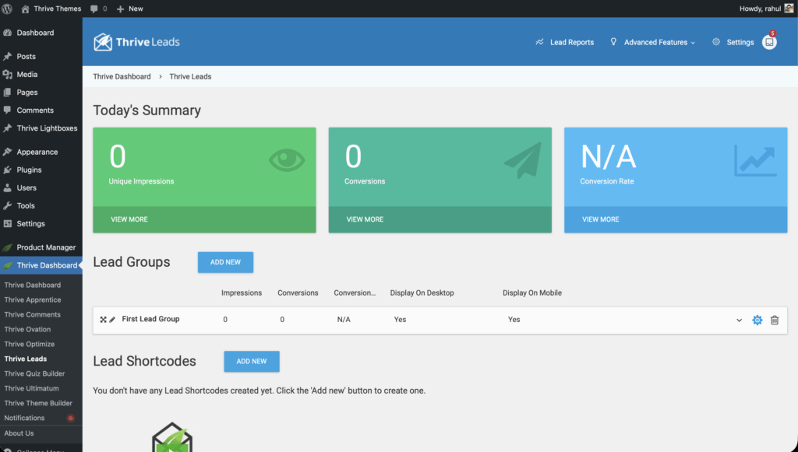Select Thrive Quiz Builder in sidebar

coord(34,373)
